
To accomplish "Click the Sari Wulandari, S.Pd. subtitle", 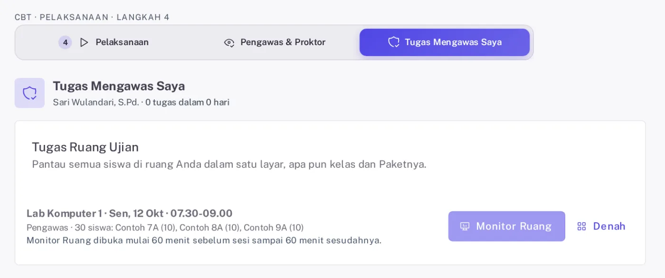I will pyautogui.click(x=141, y=102).
